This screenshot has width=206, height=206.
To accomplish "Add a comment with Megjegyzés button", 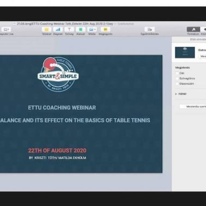I will pyautogui.click(x=105, y=29).
